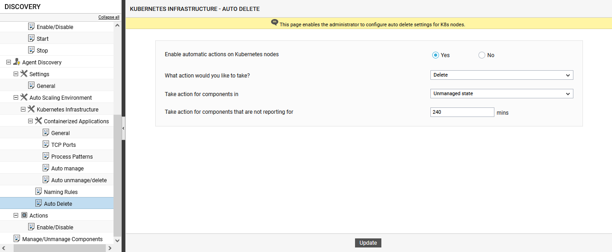This screenshot has width=612, height=252.
Task: Open the Unmanaged state dropdown
Action: (x=502, y=94)
